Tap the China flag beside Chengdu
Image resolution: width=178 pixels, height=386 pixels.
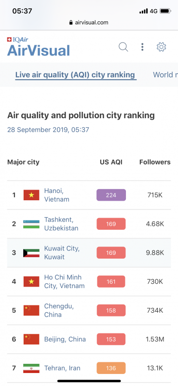(31, 310)
